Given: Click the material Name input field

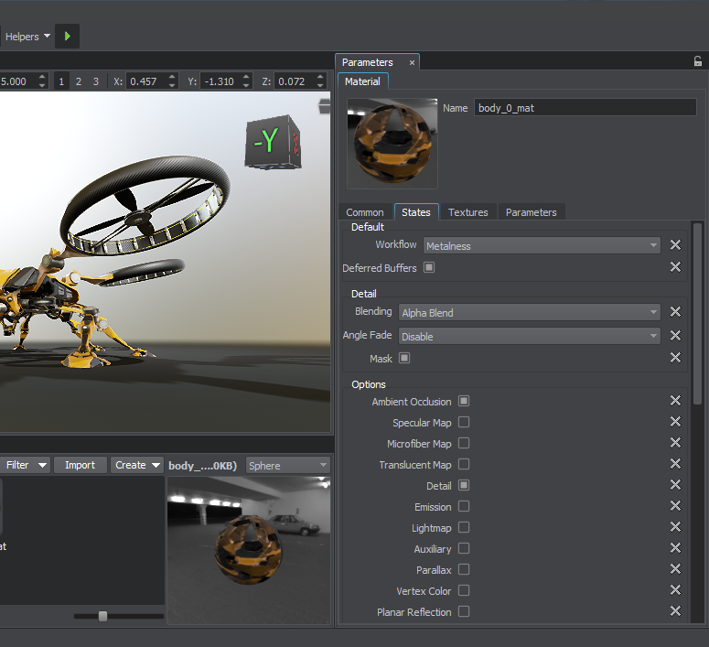Looking at the screenshot, I should tap(585, 108).
